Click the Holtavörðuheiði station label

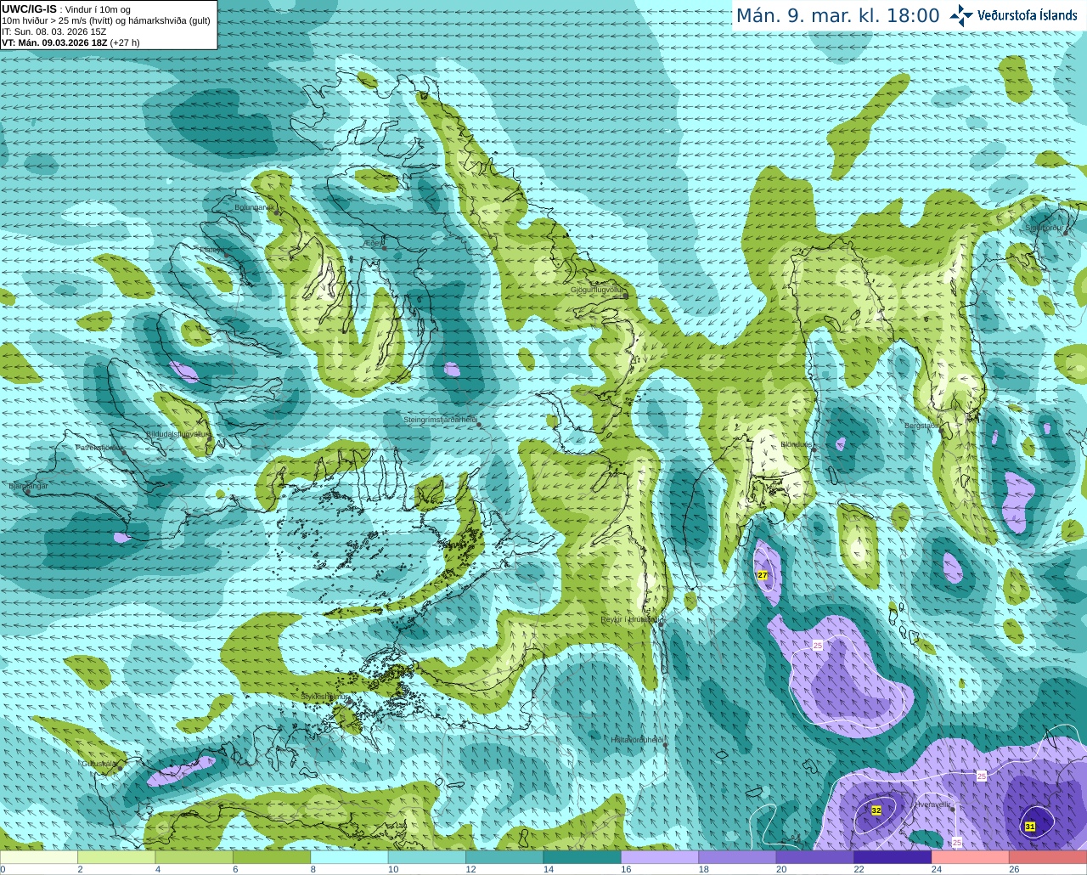[x=636, y=740]
